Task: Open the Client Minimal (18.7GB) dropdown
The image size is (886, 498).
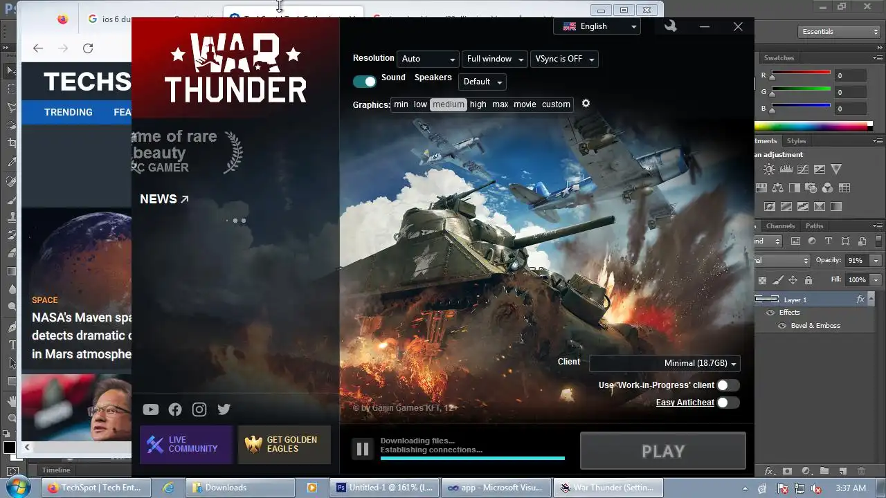Action: [x=664, y=364]
